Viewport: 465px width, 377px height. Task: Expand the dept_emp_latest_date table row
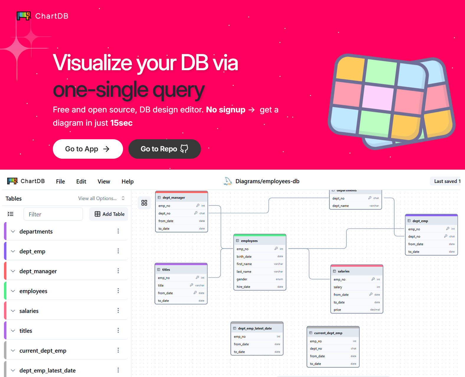point(13,371)
